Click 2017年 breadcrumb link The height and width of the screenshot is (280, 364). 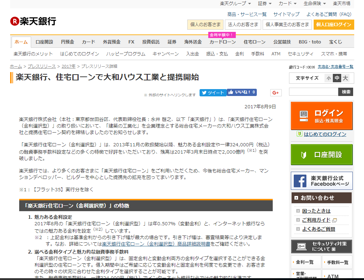68,66
